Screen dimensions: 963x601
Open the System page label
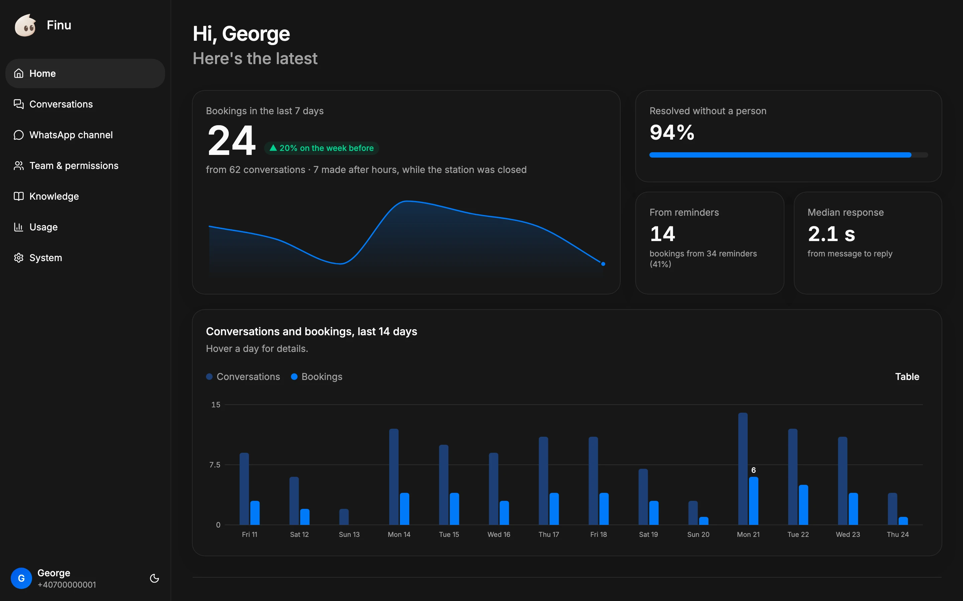(x=46, y=257)
